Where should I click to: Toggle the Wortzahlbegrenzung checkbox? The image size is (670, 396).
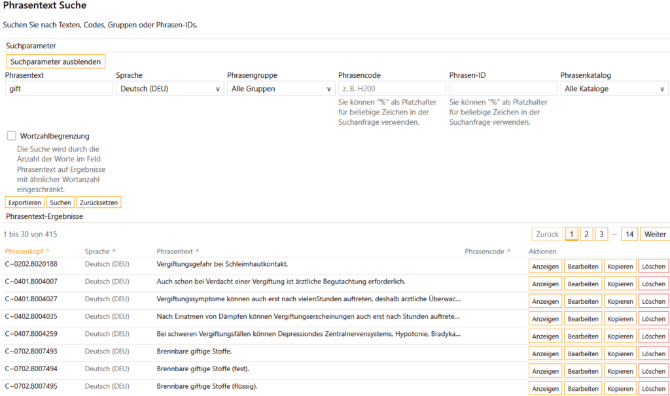point(12,136)
